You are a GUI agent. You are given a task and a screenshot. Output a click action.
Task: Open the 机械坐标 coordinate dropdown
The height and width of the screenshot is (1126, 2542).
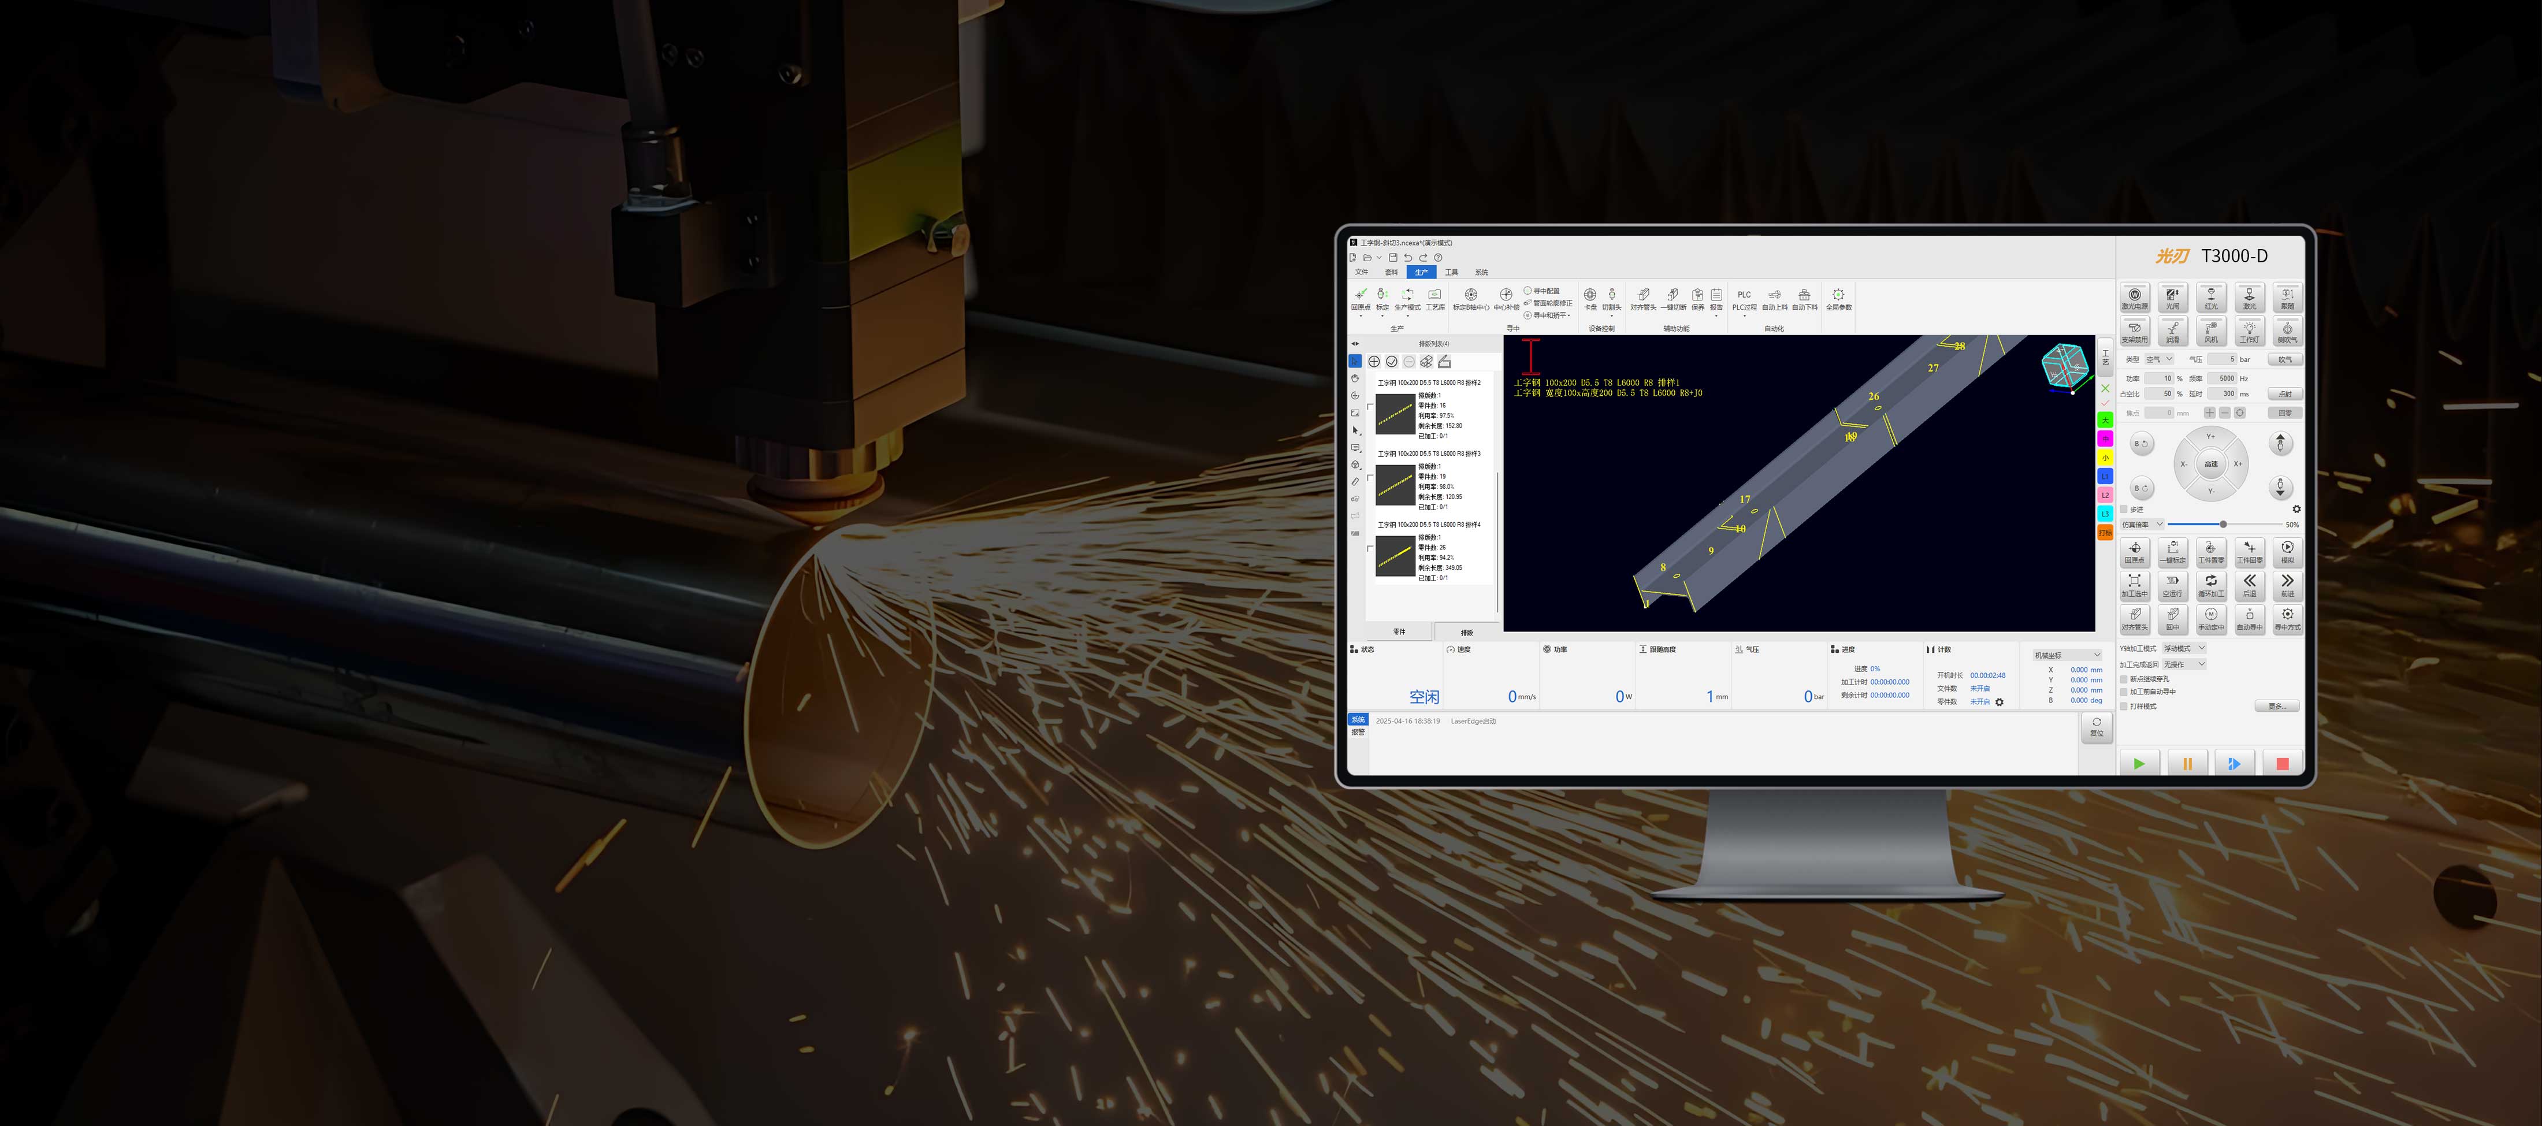(2067, 655)
